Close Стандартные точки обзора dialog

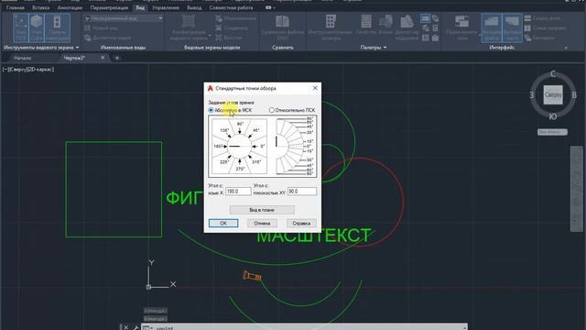click(x=315, y=88)
